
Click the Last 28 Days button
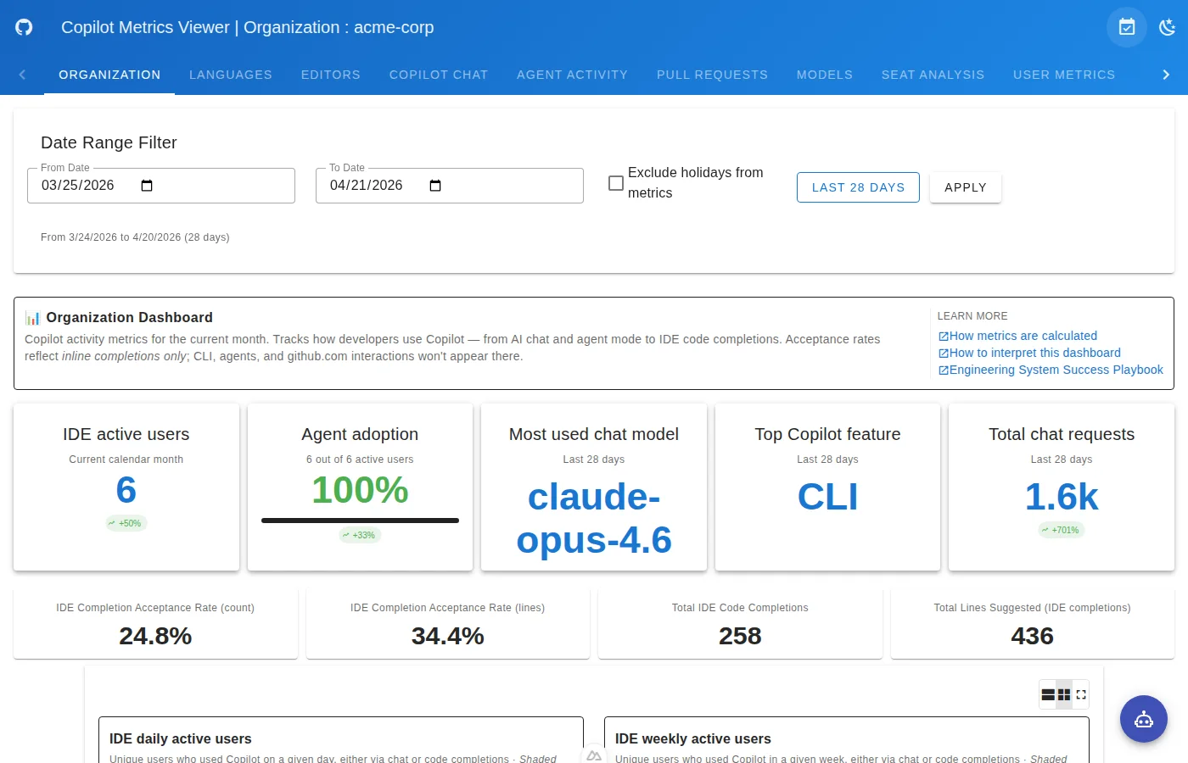[x=858, y=187]
